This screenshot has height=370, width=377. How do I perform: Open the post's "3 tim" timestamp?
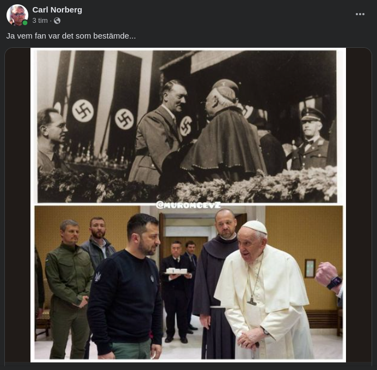tap(40, 21)
